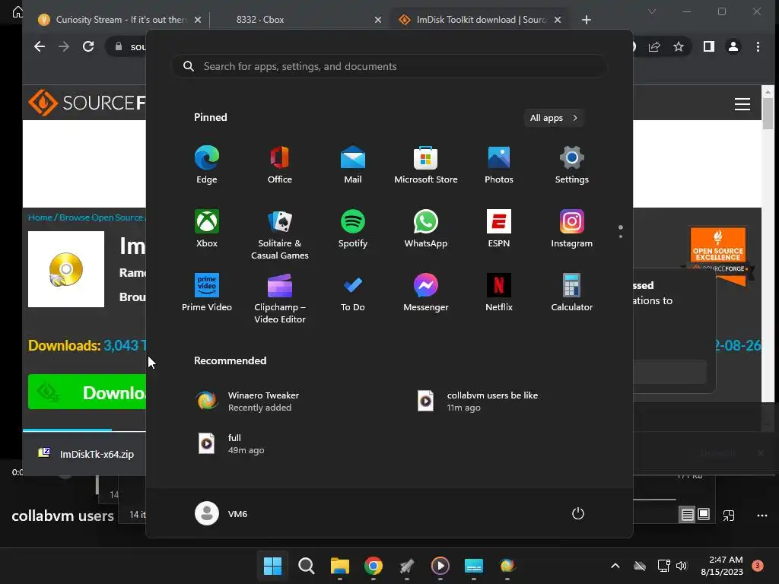Go back in Chrome
779x584 pixels.
click(40, 46)
